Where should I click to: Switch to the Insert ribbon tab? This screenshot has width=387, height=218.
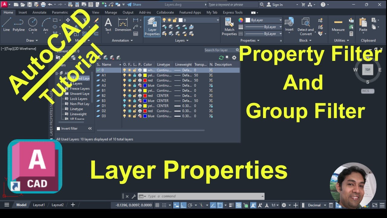tap(23, 12)
